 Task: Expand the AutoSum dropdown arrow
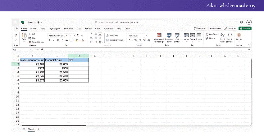(218, 34)
